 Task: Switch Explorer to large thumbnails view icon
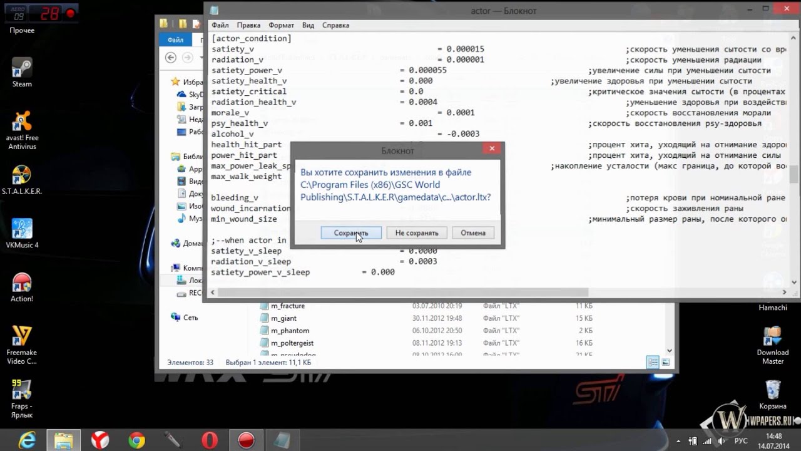pyautogui.click(x=666, y=362)
